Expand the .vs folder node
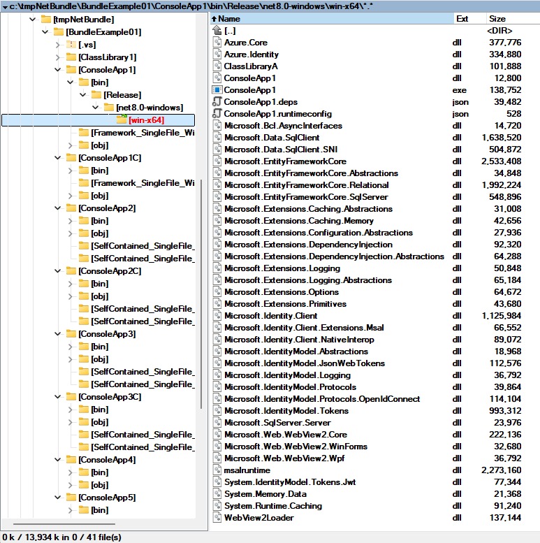 tap(58, 45)
